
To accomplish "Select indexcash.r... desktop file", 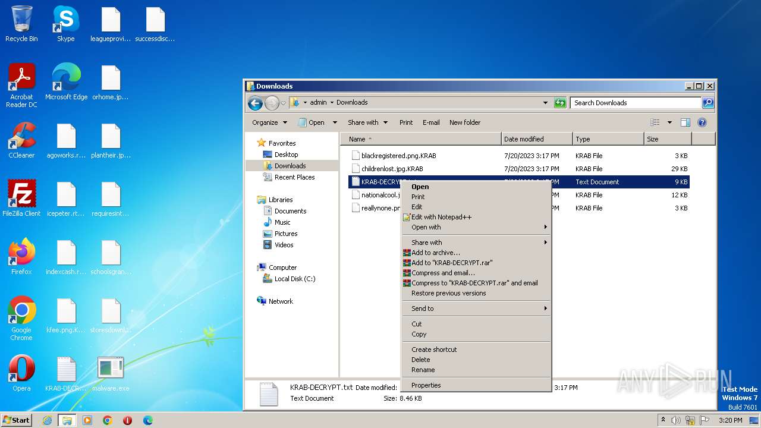I will tap(66, 257).
